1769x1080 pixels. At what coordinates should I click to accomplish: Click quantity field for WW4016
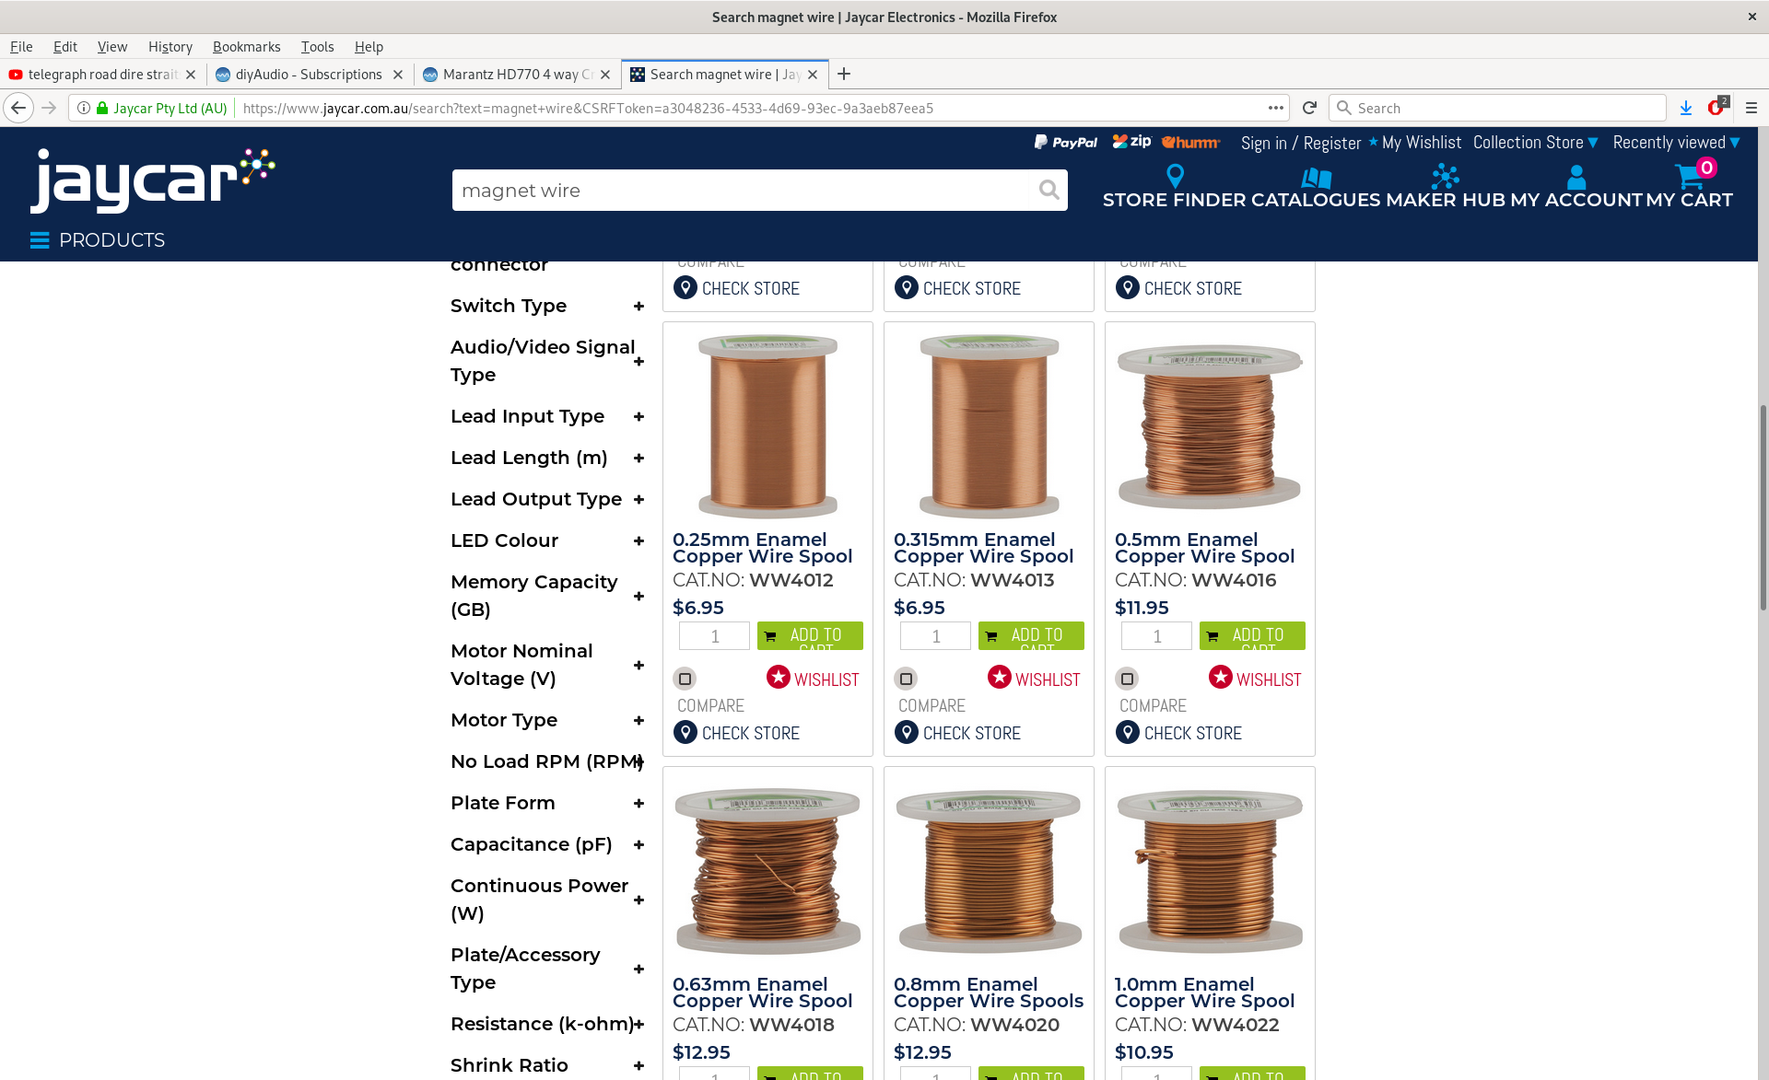pos(1156,636)
